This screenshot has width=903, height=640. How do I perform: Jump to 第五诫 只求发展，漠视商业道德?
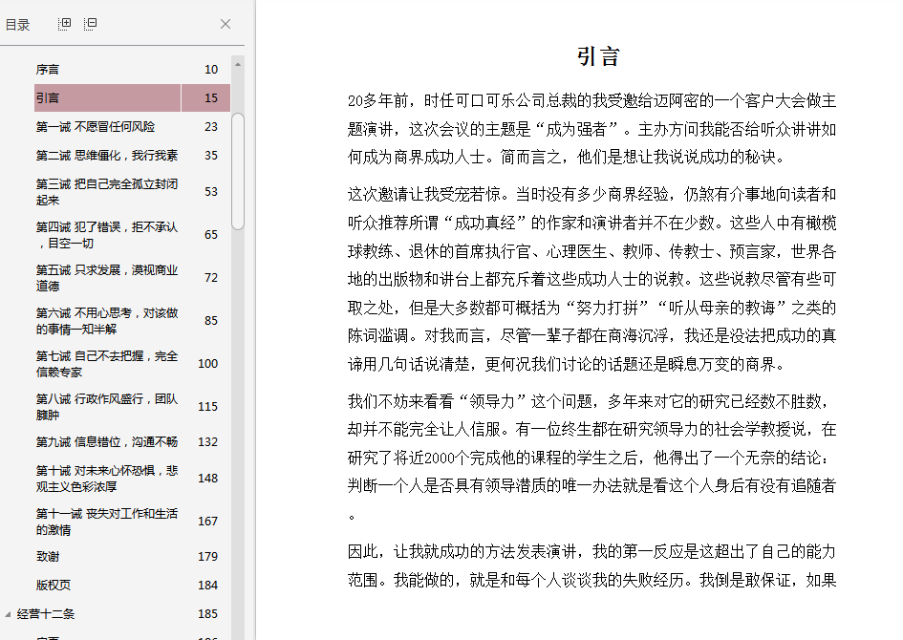[x=106, y=277]
